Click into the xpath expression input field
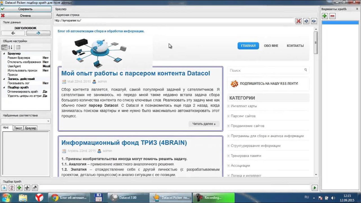The image size is (361, 203). click(x=175, y=188)
